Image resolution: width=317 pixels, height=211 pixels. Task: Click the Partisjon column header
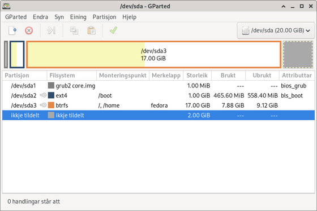tap(24, 76)
